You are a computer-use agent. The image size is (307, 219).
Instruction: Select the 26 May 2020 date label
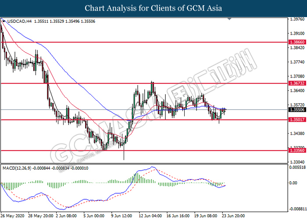(x=12, y=215)
